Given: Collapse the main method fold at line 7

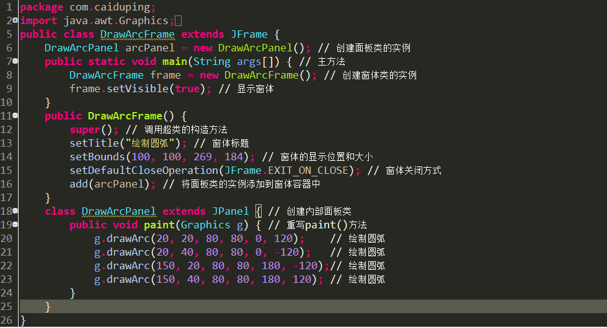Looking at the screenshot, I should click(x=15, y=61).
